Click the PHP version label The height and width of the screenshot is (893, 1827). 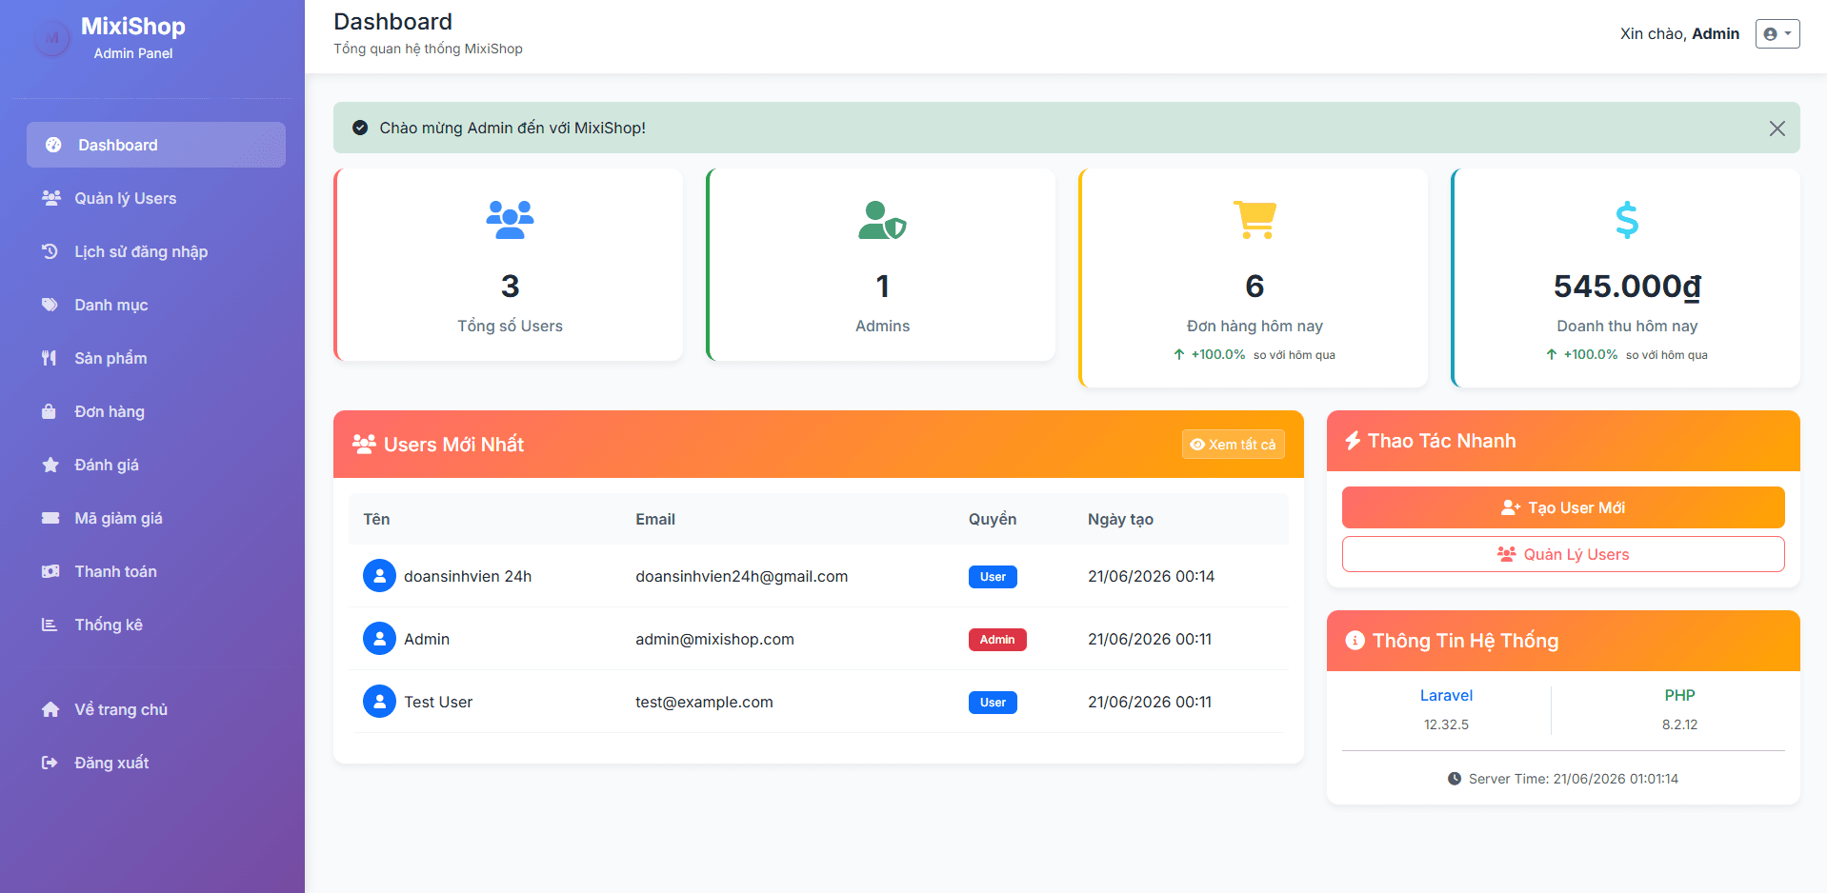[x=1679, y=695]
